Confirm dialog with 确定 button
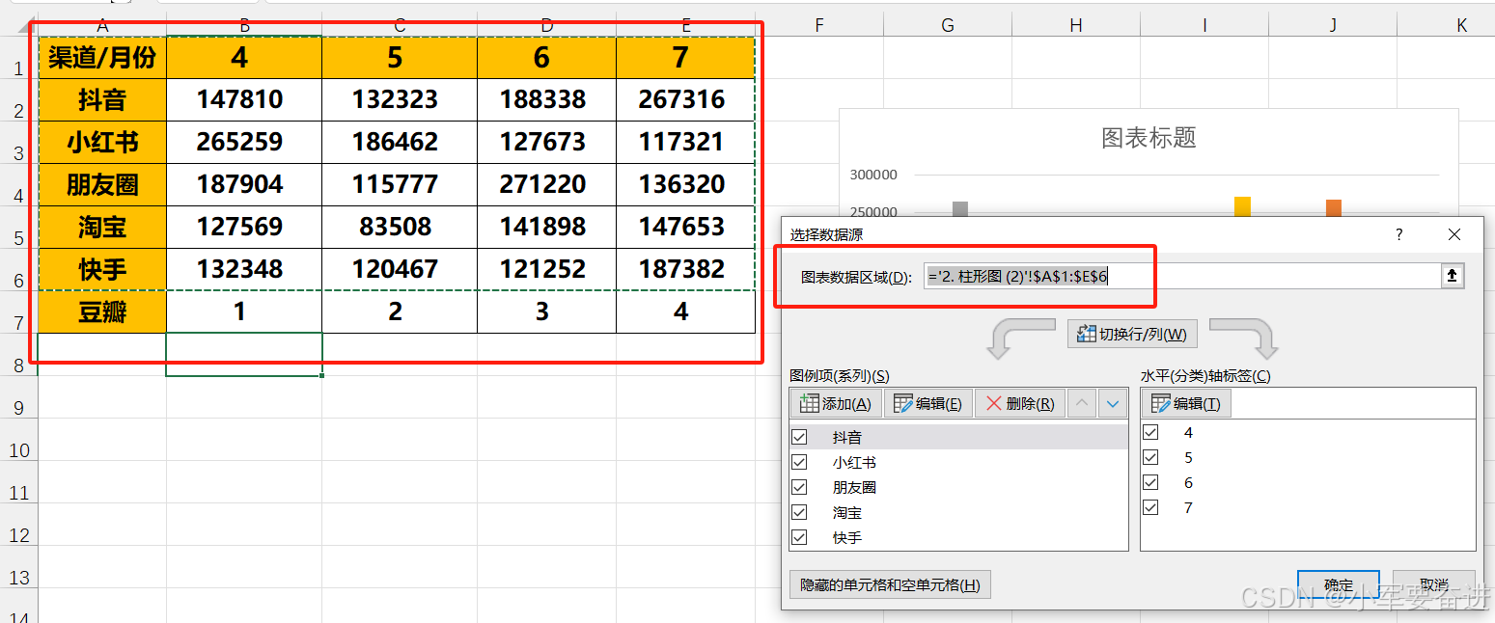The height and width of the screenshot is (623, 1495). point(1339,584)
